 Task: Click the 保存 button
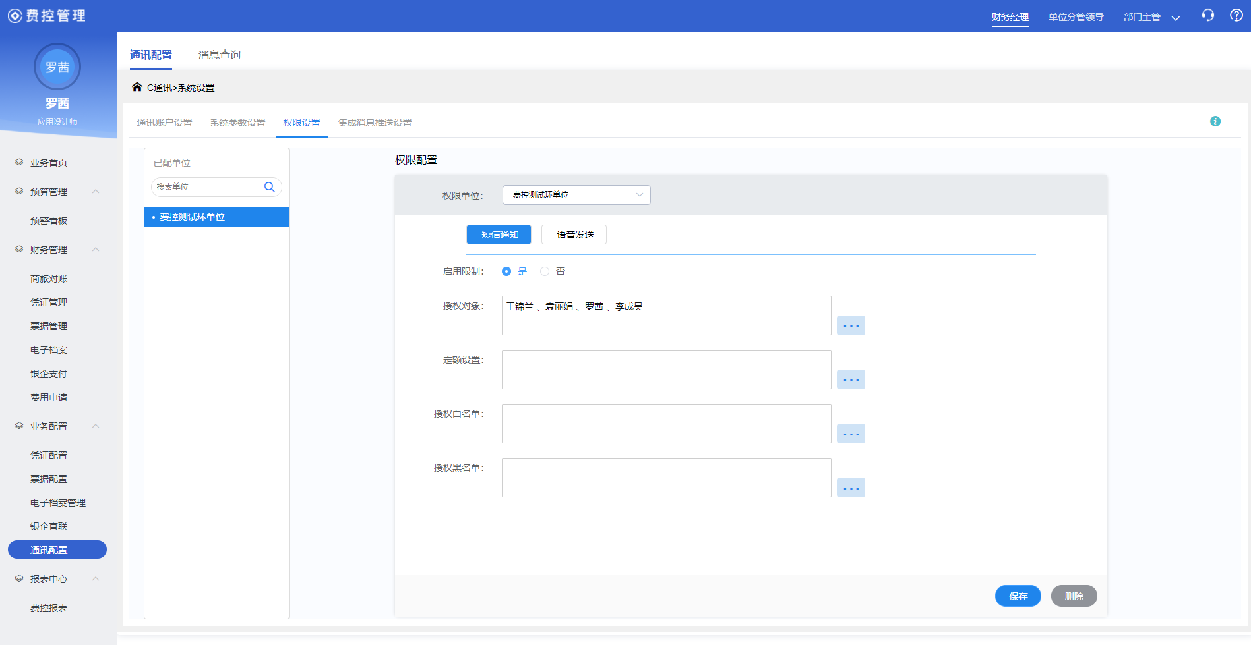point(1018,596)
